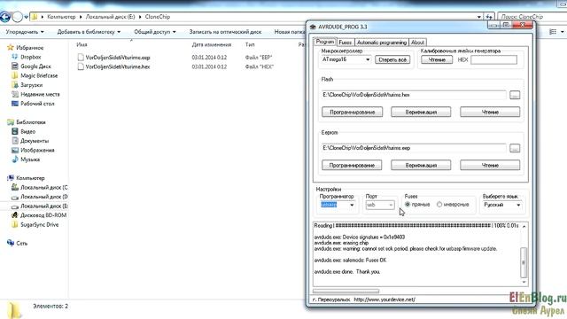This screenshot has height=319, width=567.
Task: Expand the Общий доступ menu
Action: (x=155, y=32)
